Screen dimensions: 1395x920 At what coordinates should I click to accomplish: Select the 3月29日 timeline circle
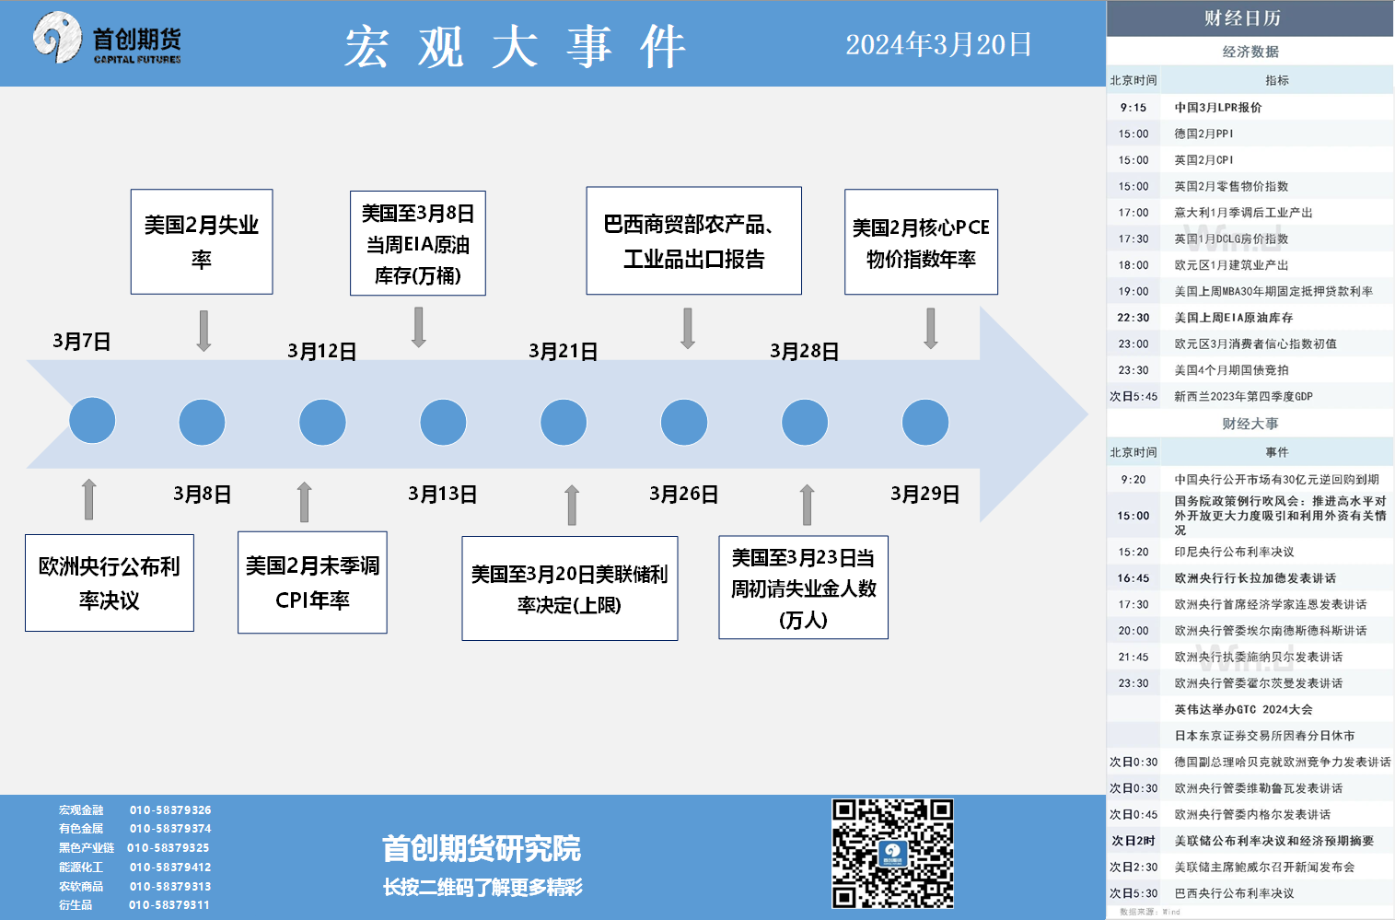click(x=925, y=423)
